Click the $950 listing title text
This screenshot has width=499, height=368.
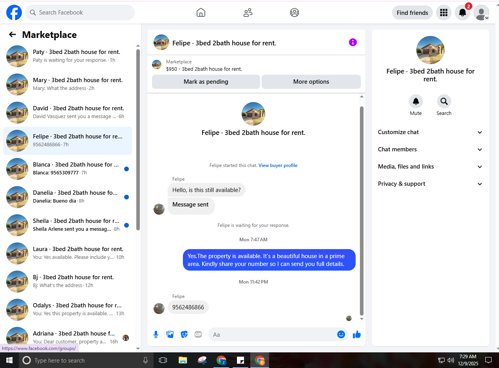pyautogui.click(x=204, y=69)
